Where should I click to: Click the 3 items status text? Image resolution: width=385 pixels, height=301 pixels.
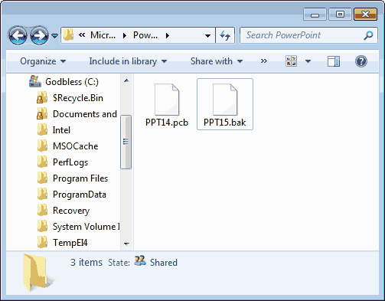(86, 263)
